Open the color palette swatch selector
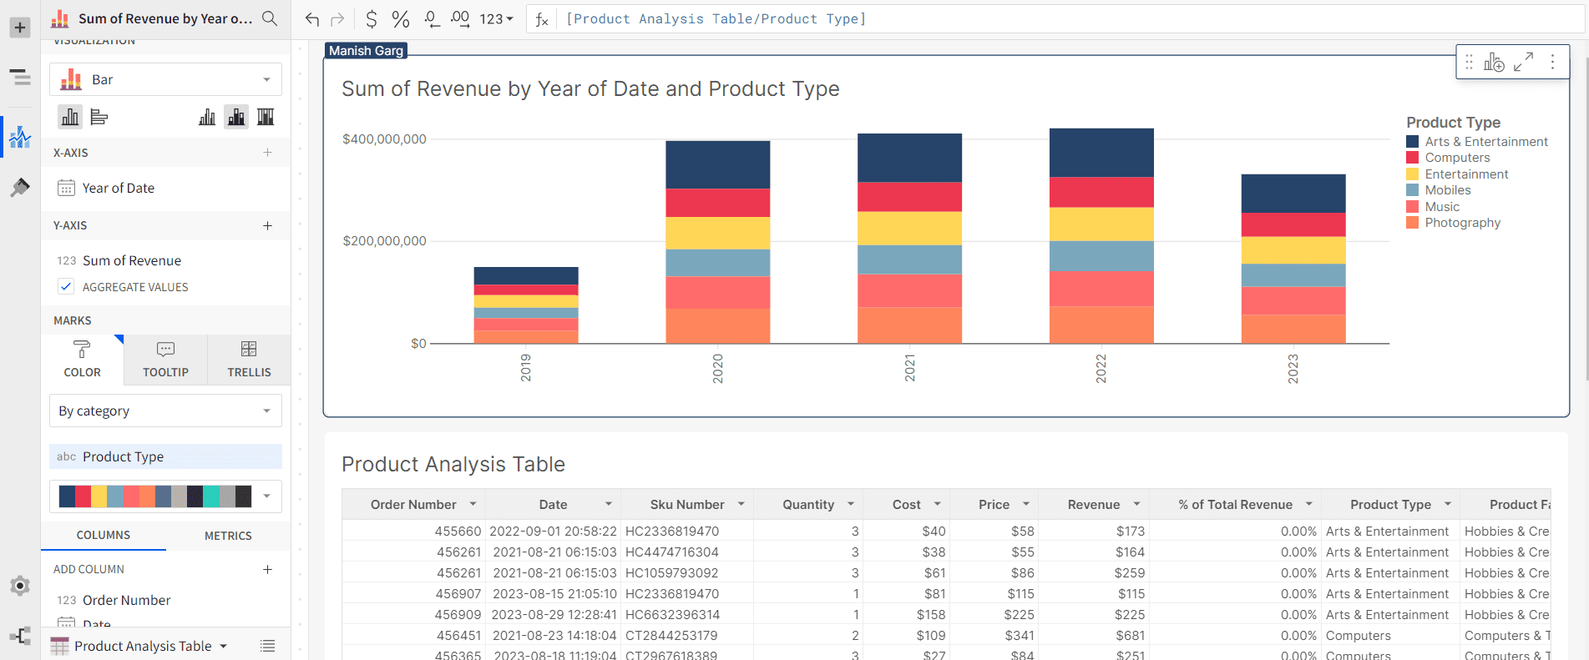Viewport: 1589px width, 660px height. (x=165, y=496)
